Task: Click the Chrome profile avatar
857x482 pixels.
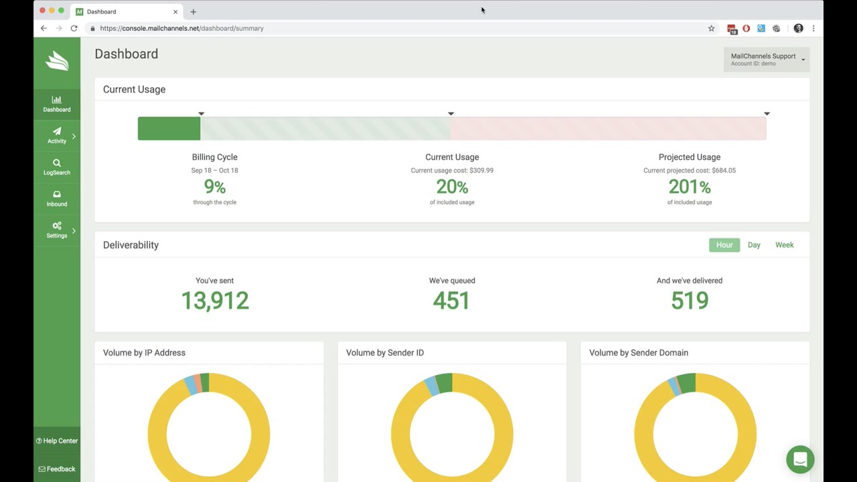Action: click(798, 28)
